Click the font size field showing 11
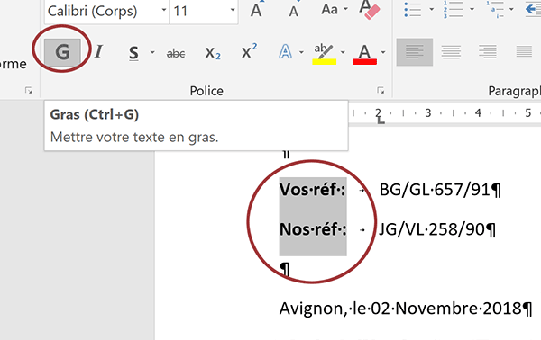The image size is (541, 340). [x=199, y=11]
